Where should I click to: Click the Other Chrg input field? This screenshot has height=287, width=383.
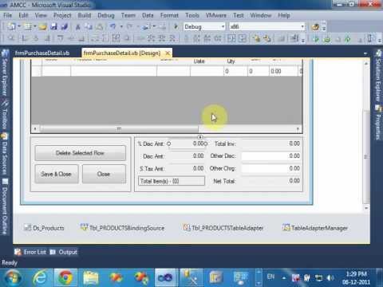[271, 168]
